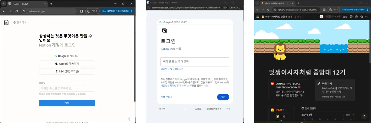This screenshot has height=123, width=371.
Task: Open 약관 in Google popup footer
Action: [228, 109]
